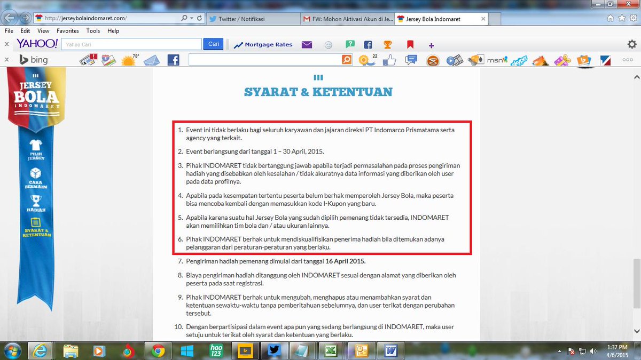Click the video film reel icon
Viewport: 641px width, 360px height.
click(x=455, y=60)
